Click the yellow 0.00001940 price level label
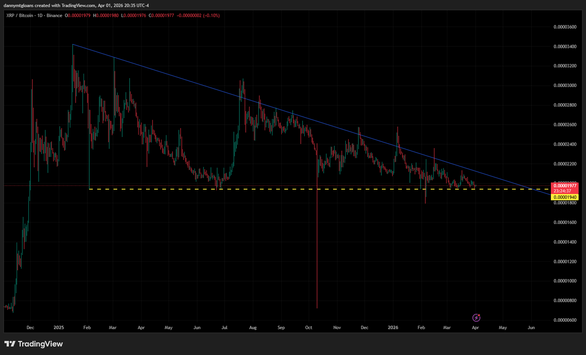The height and width of the screenshot is (355, 586). [565, 197]
